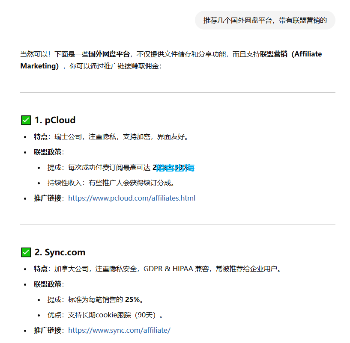Open the Sync.com affiliate link
The height and width of the screenshot is (343, 350).
(x=119, y=330)
